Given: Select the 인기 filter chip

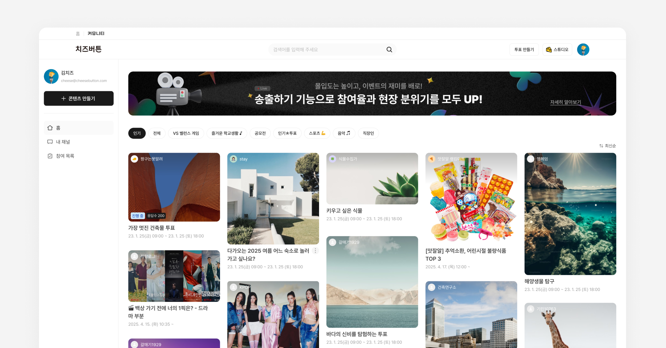Looking at the screenshot, I should (137, 133).
